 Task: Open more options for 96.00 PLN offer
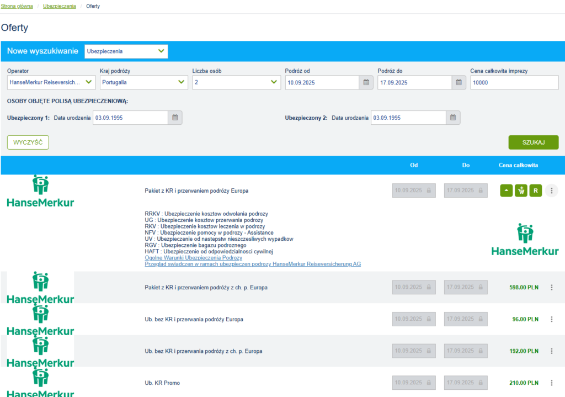pyautogui.click(x=552, y=319)
